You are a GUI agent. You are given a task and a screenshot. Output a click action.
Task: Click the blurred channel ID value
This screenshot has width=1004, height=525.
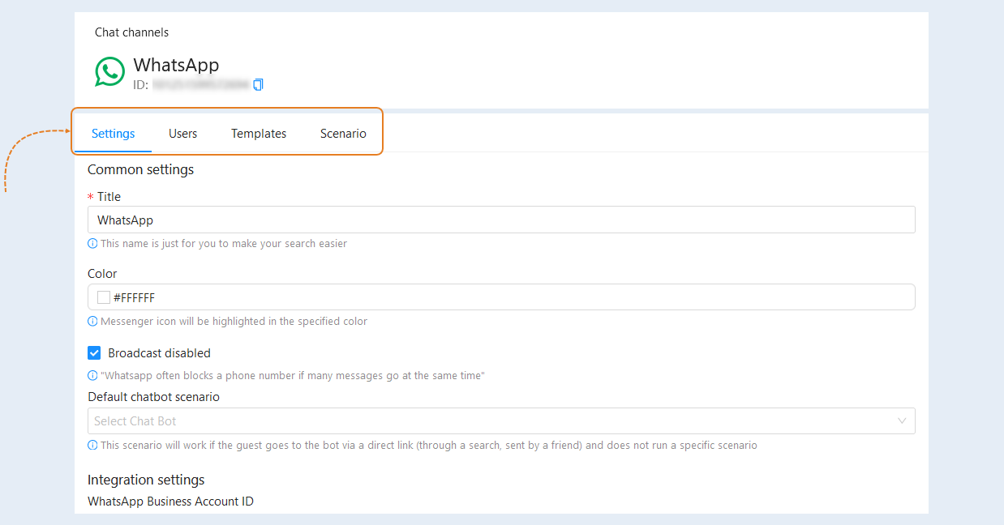click(200, 84)
